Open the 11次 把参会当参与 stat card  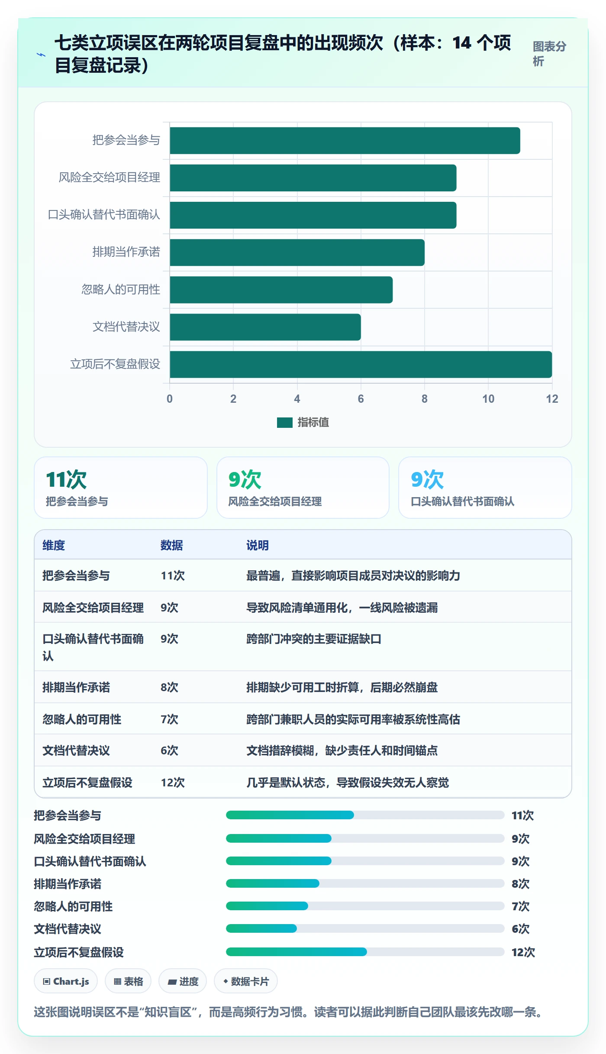pos(121,488)
